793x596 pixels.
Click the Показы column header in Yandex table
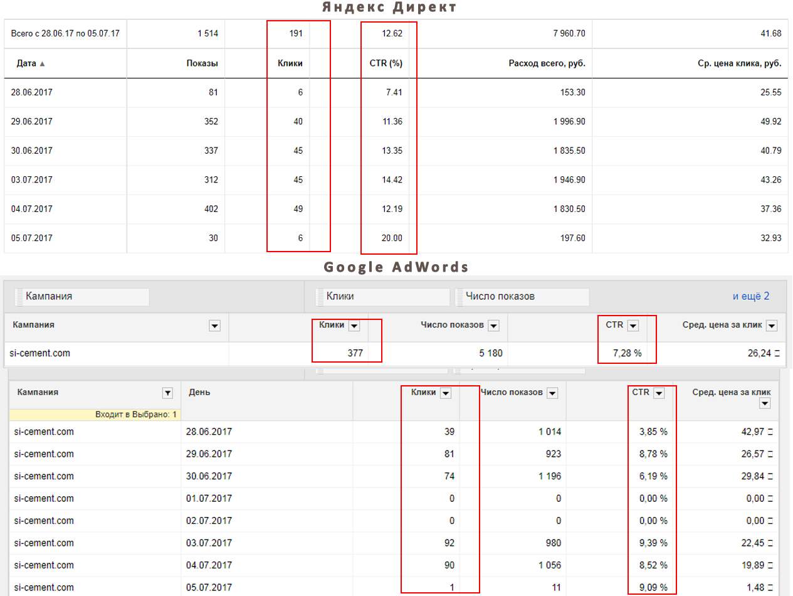click(x=202, y=63)
